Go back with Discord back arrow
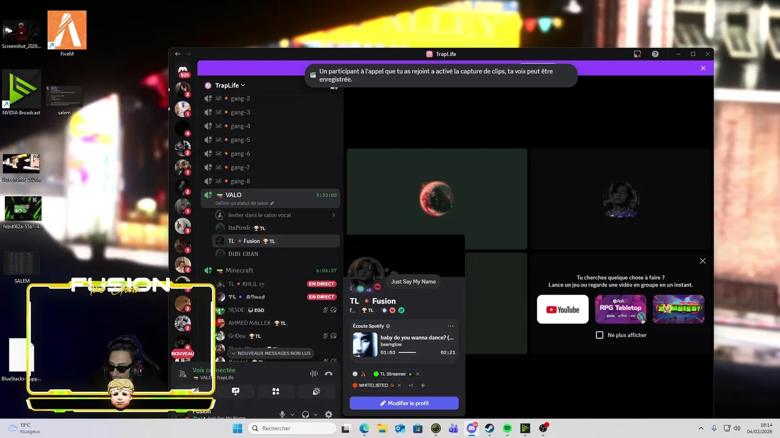The image size is (780, 438). pos(177,54)
